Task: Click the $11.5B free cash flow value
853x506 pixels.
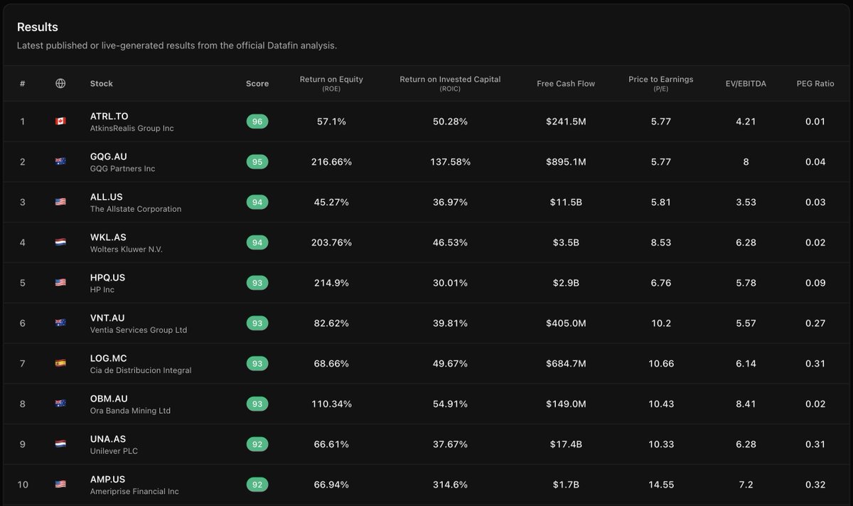Action: click(x=566, y=203)
